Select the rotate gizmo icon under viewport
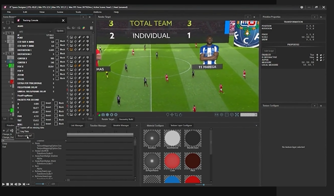 tap(180, 115)
